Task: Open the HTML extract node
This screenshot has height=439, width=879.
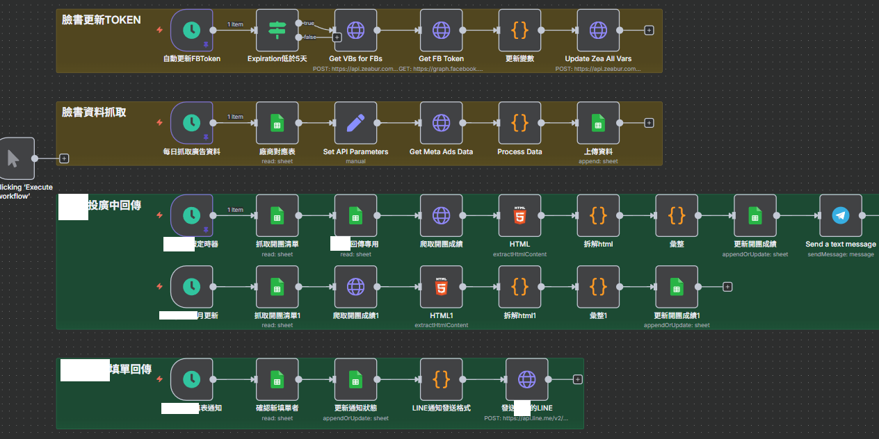Action: click(519, 215)
